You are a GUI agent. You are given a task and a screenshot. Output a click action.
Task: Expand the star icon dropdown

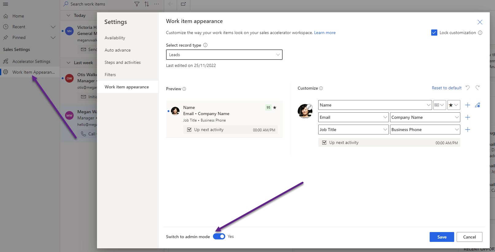(453, 105)
